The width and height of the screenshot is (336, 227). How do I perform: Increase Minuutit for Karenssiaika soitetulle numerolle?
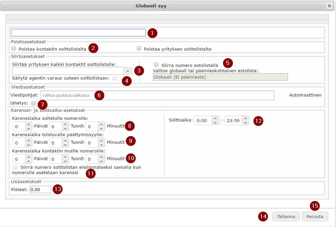[x=101, y=124]
